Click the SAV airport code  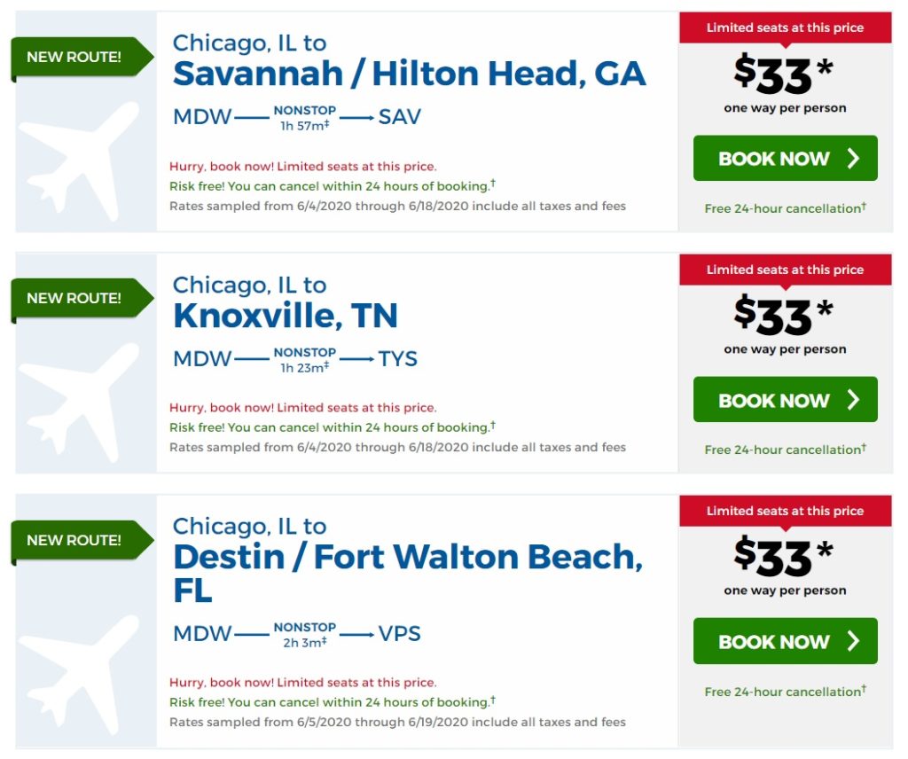399,117
